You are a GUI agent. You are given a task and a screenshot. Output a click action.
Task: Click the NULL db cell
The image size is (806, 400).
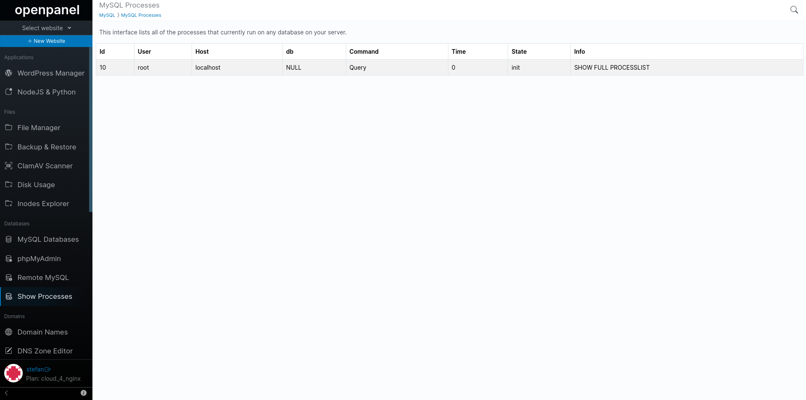314,68
